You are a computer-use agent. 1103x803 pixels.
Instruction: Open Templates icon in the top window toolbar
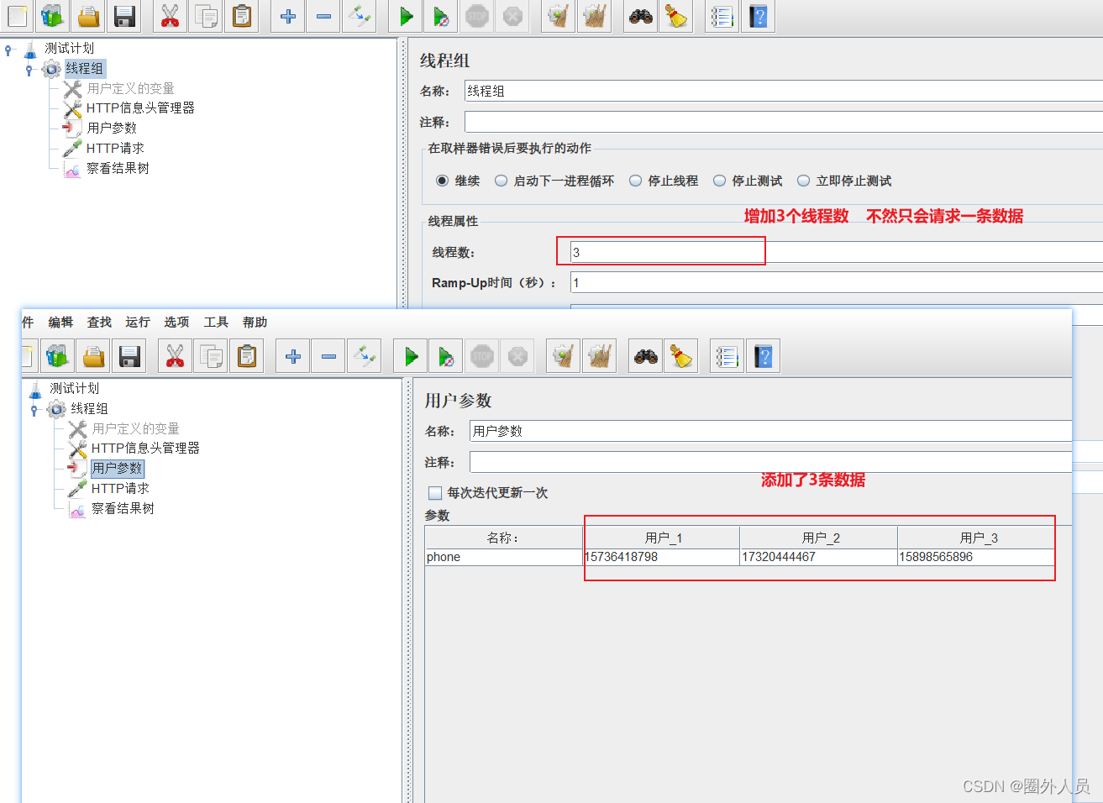click(52, 16)
